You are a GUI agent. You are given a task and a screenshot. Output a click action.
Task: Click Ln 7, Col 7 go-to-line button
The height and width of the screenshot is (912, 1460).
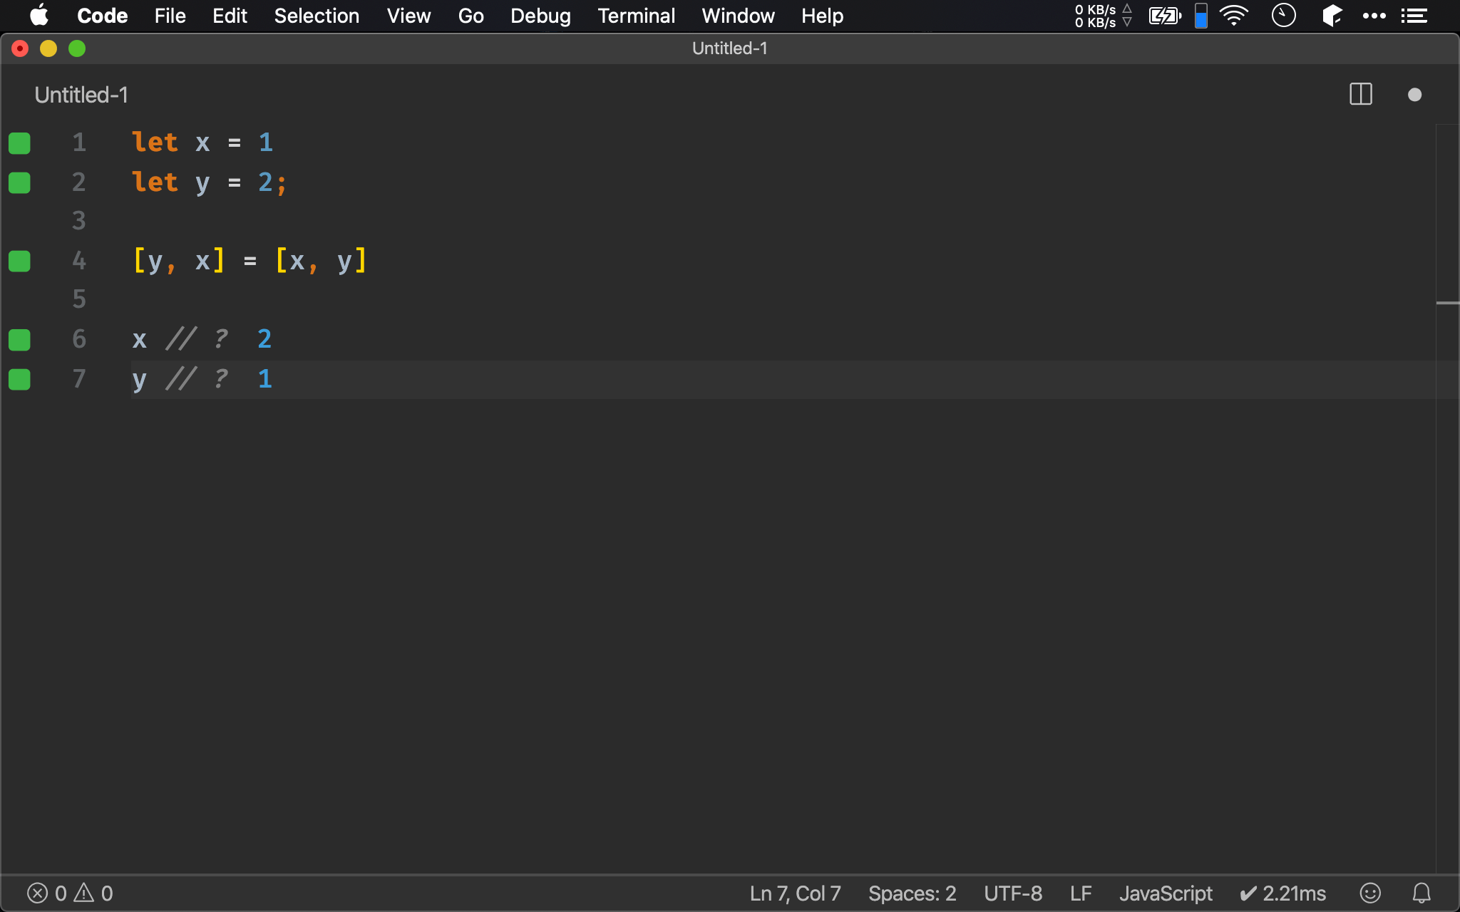pyautogui.click(x=795, y=893)
